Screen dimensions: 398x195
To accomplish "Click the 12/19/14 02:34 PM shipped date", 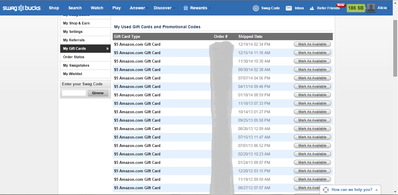I will pyautogui.click(x=254, y=44).
